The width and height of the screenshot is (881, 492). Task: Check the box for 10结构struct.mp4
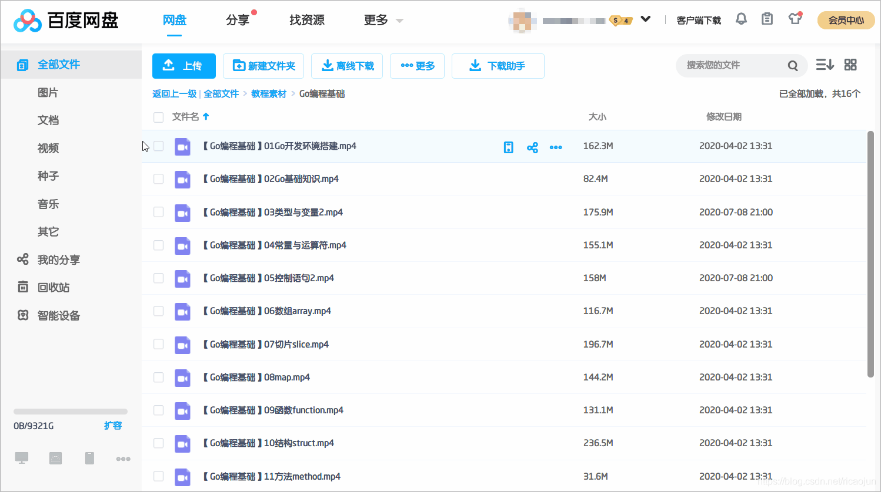(x=158, y=443)
